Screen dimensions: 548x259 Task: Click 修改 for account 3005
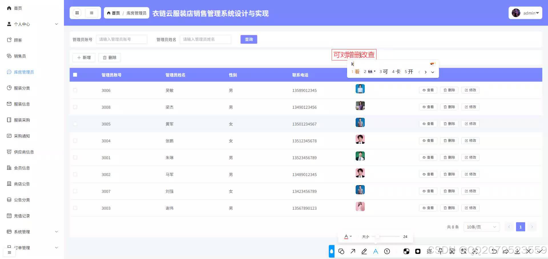coord(470,124)
